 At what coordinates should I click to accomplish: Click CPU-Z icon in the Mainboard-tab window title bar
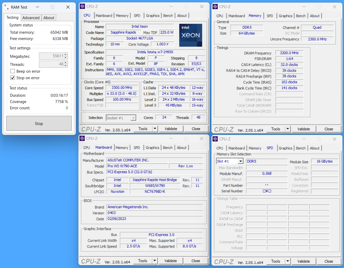click(82, 139)
